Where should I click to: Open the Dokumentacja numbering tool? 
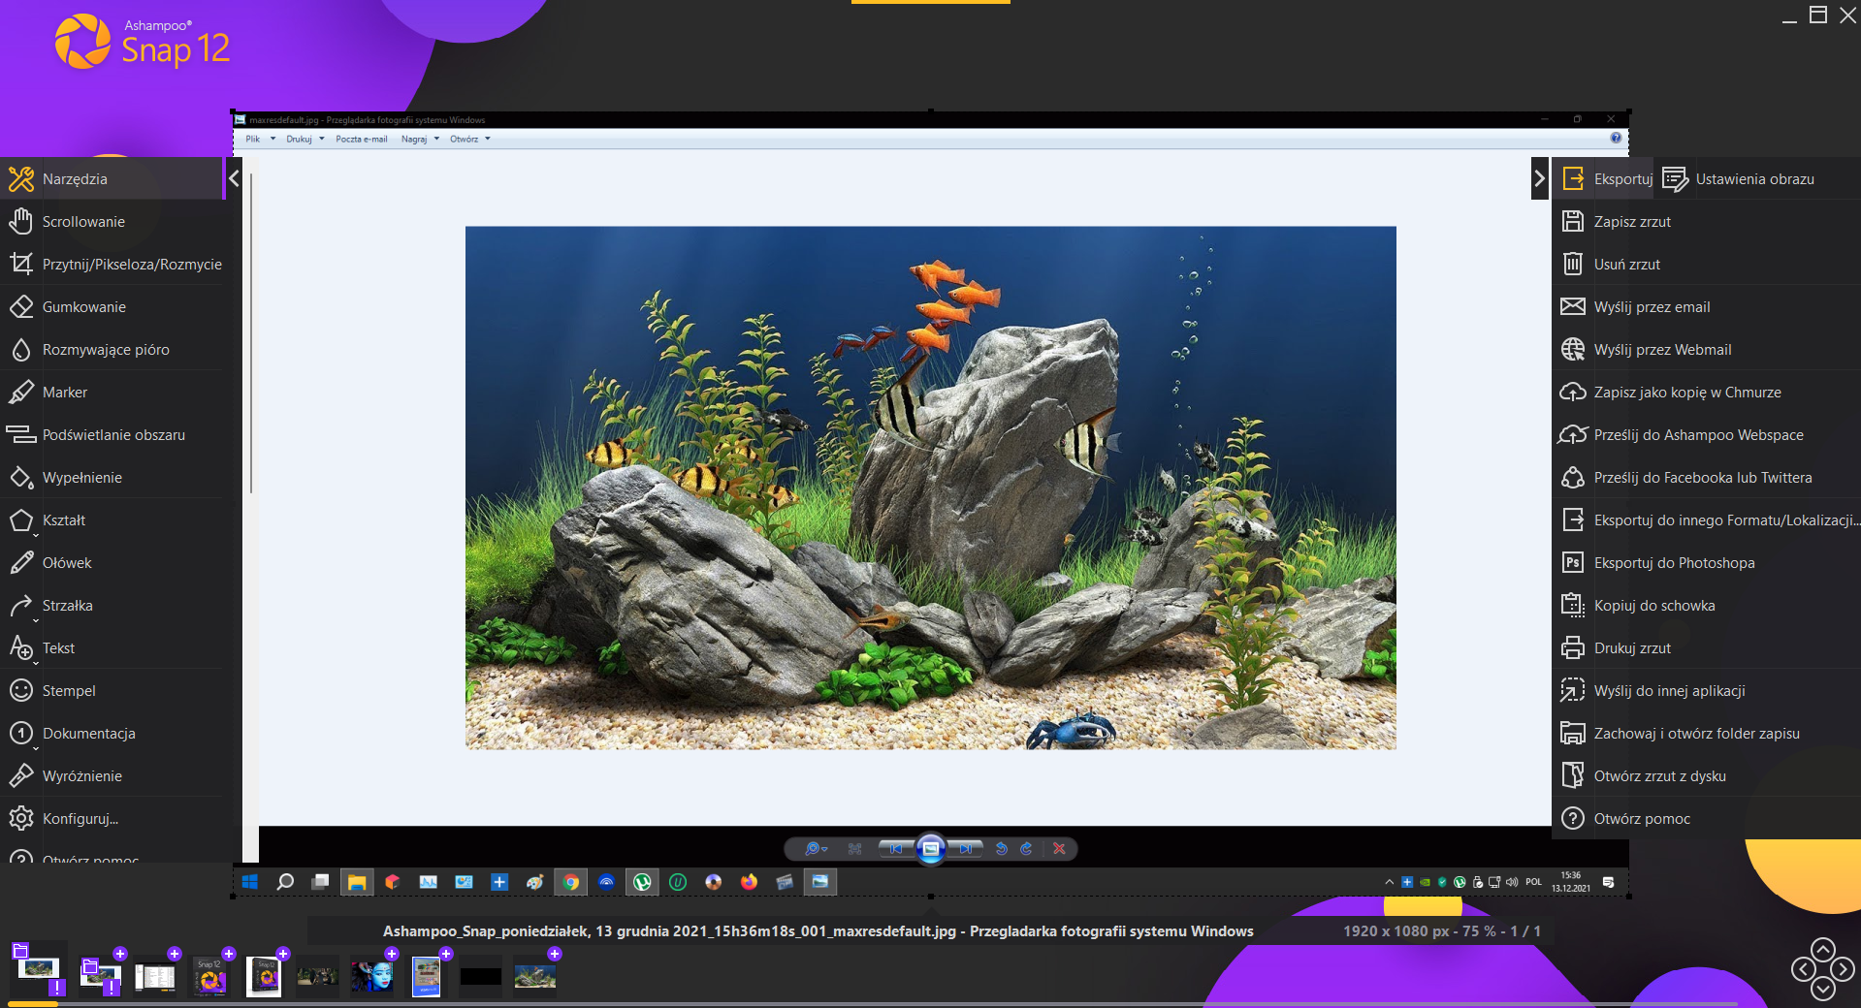click(112, 734)
